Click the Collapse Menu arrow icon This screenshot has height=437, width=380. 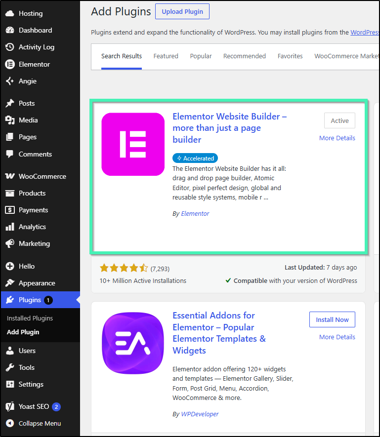pyautogui.click(x=10, y=423)
